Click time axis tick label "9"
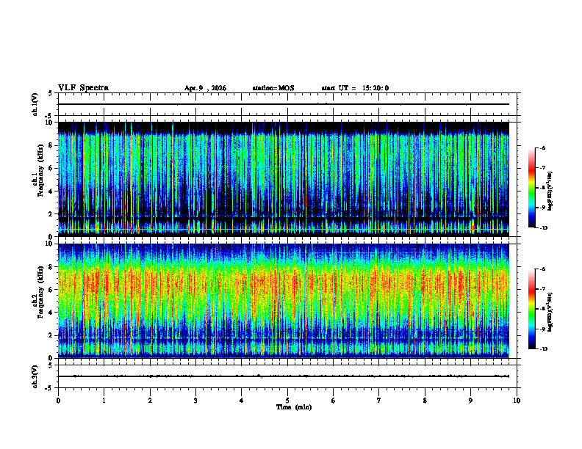582x449 pixels. pos(470,401)
